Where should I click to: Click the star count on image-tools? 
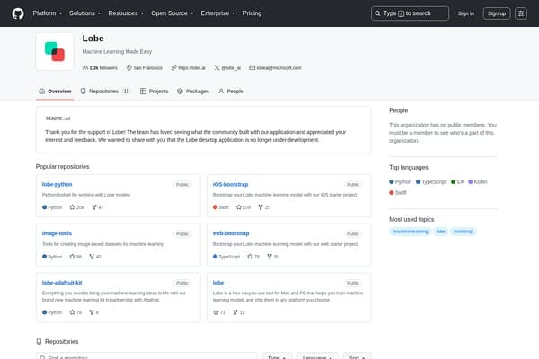75,257
